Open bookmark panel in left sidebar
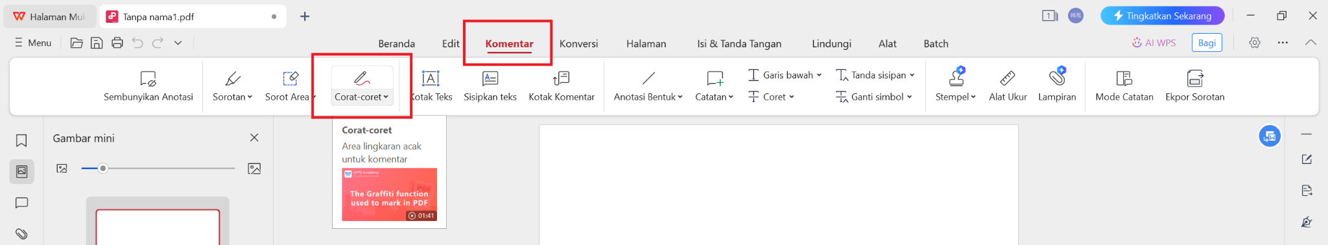The width and height of the screenshot is (1328, 245). (x=21, y=141)
